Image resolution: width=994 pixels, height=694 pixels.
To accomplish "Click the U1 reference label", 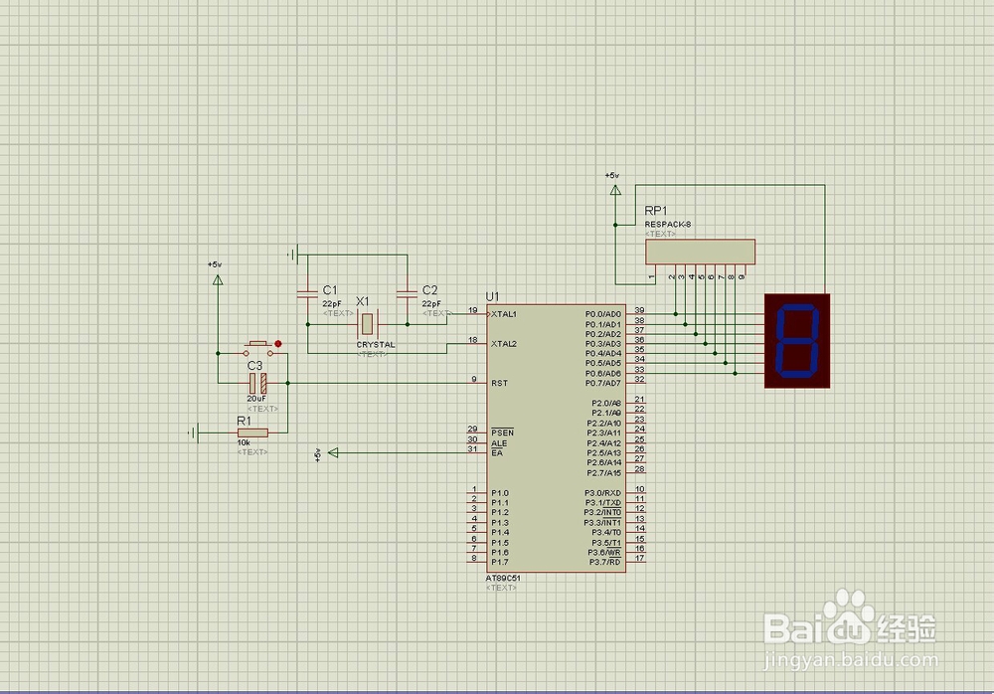I will coord(493,297).
